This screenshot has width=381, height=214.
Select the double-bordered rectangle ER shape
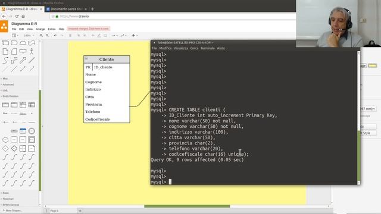pos(32,140)
